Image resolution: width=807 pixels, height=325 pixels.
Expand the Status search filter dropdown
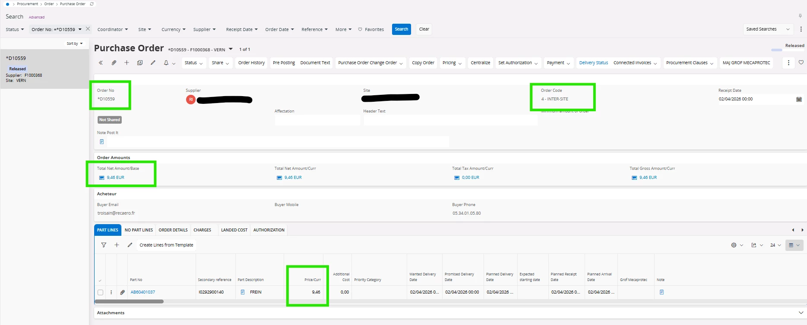(15, 29)
